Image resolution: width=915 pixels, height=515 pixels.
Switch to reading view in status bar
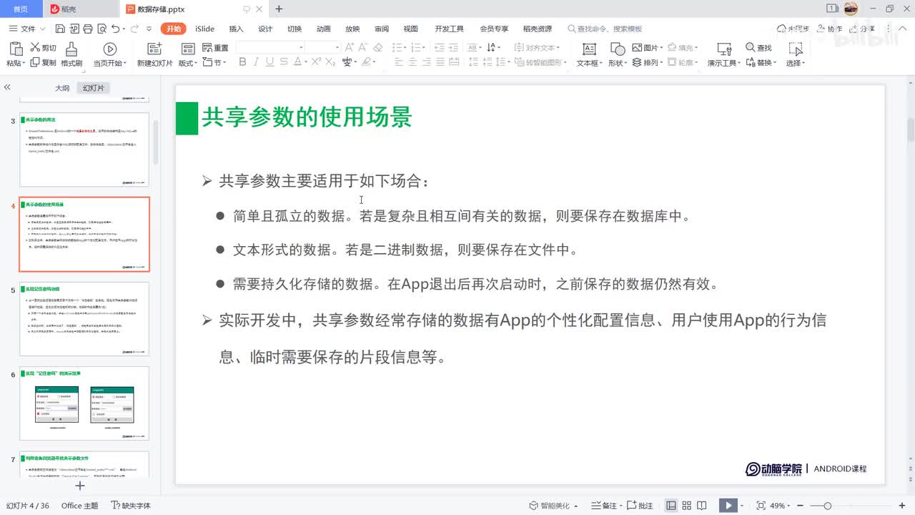(703, 506)
